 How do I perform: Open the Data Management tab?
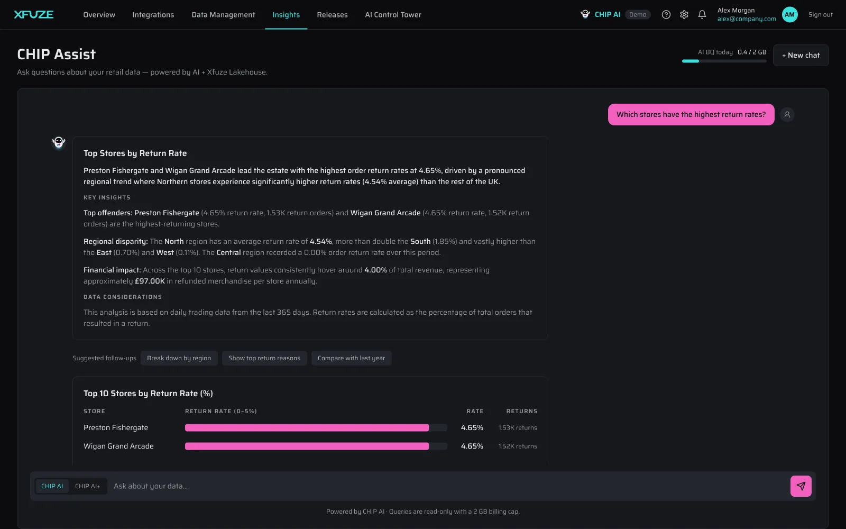(x=223, y=15)
